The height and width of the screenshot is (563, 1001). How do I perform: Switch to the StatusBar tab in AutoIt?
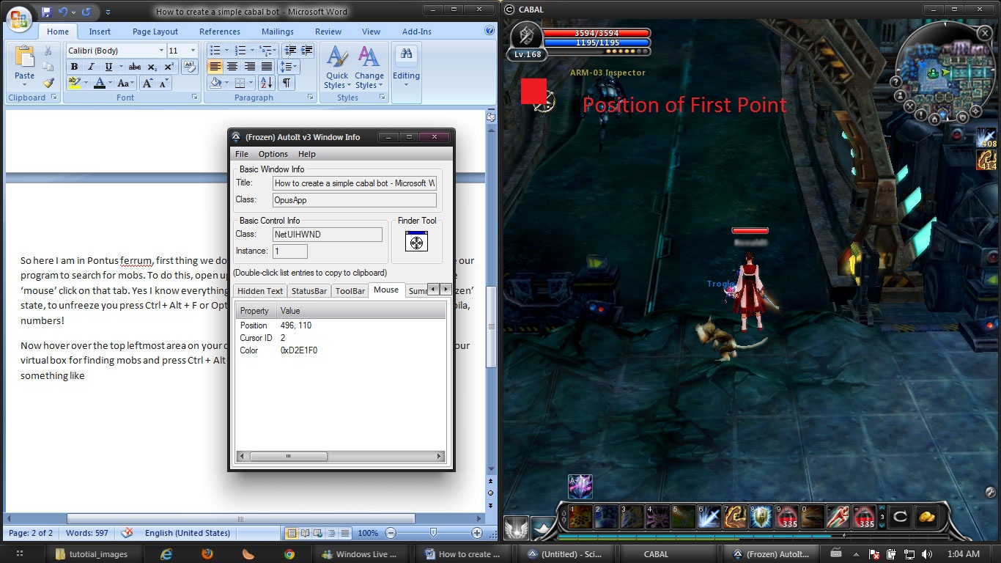pos(309,291)
